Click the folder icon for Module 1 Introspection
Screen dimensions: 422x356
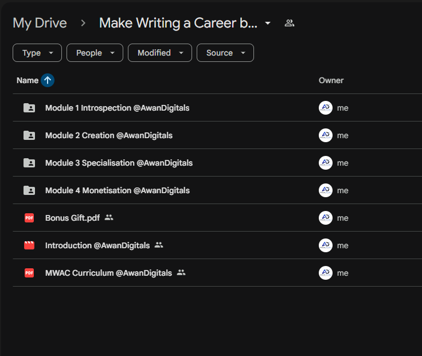tap(29, 108)
